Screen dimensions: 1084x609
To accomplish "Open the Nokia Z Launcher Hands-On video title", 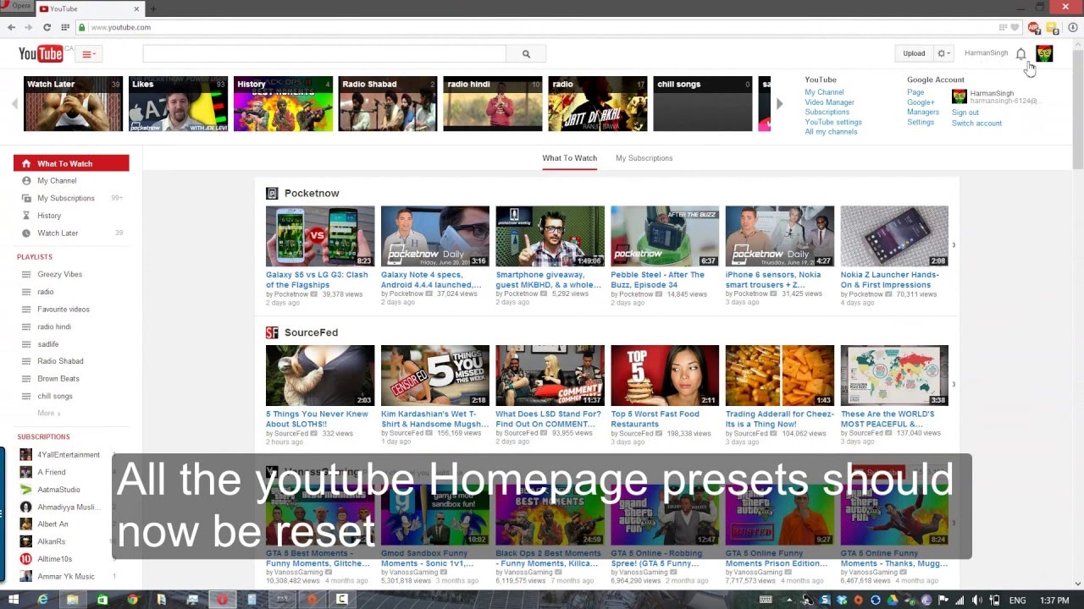I will point(889,280).
